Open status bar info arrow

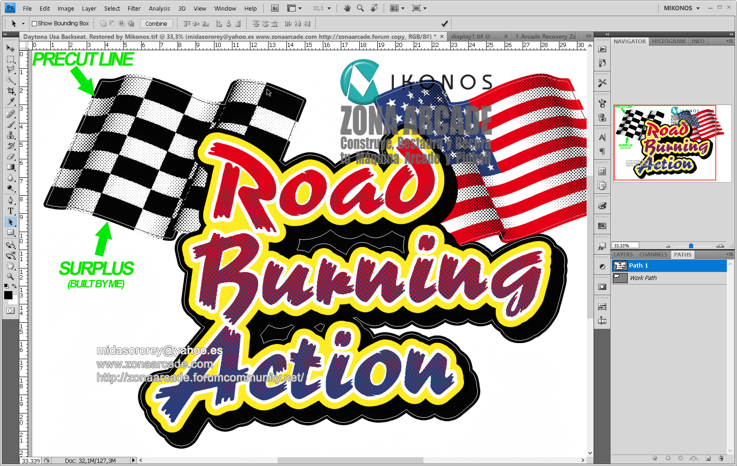pyautogui.click(x=133, y=460)
